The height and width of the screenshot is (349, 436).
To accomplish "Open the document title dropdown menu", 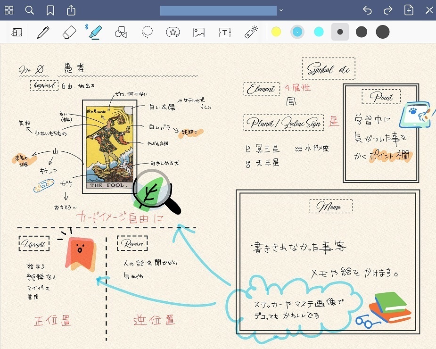I will 281,10.
